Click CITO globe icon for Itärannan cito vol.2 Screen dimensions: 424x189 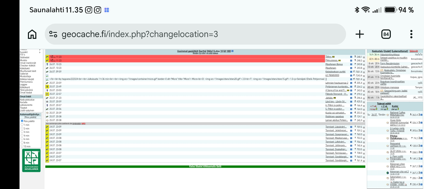[x=388, y=173]
